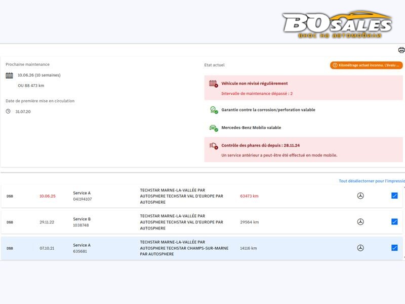Click the 'Contrôle des phares dû depuis' alert
405x304 pixels.
click(261, 145)
